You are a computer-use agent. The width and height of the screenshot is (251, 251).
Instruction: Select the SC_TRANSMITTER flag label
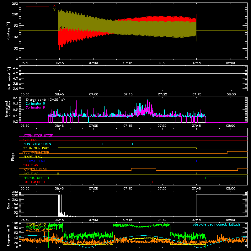(x=36, y=152)
